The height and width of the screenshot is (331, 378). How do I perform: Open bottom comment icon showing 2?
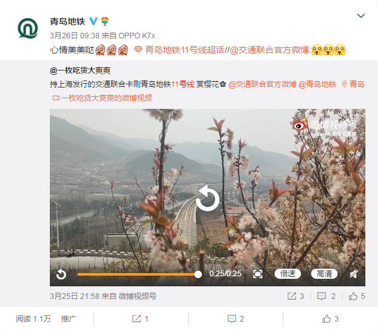tap(236, 319)
